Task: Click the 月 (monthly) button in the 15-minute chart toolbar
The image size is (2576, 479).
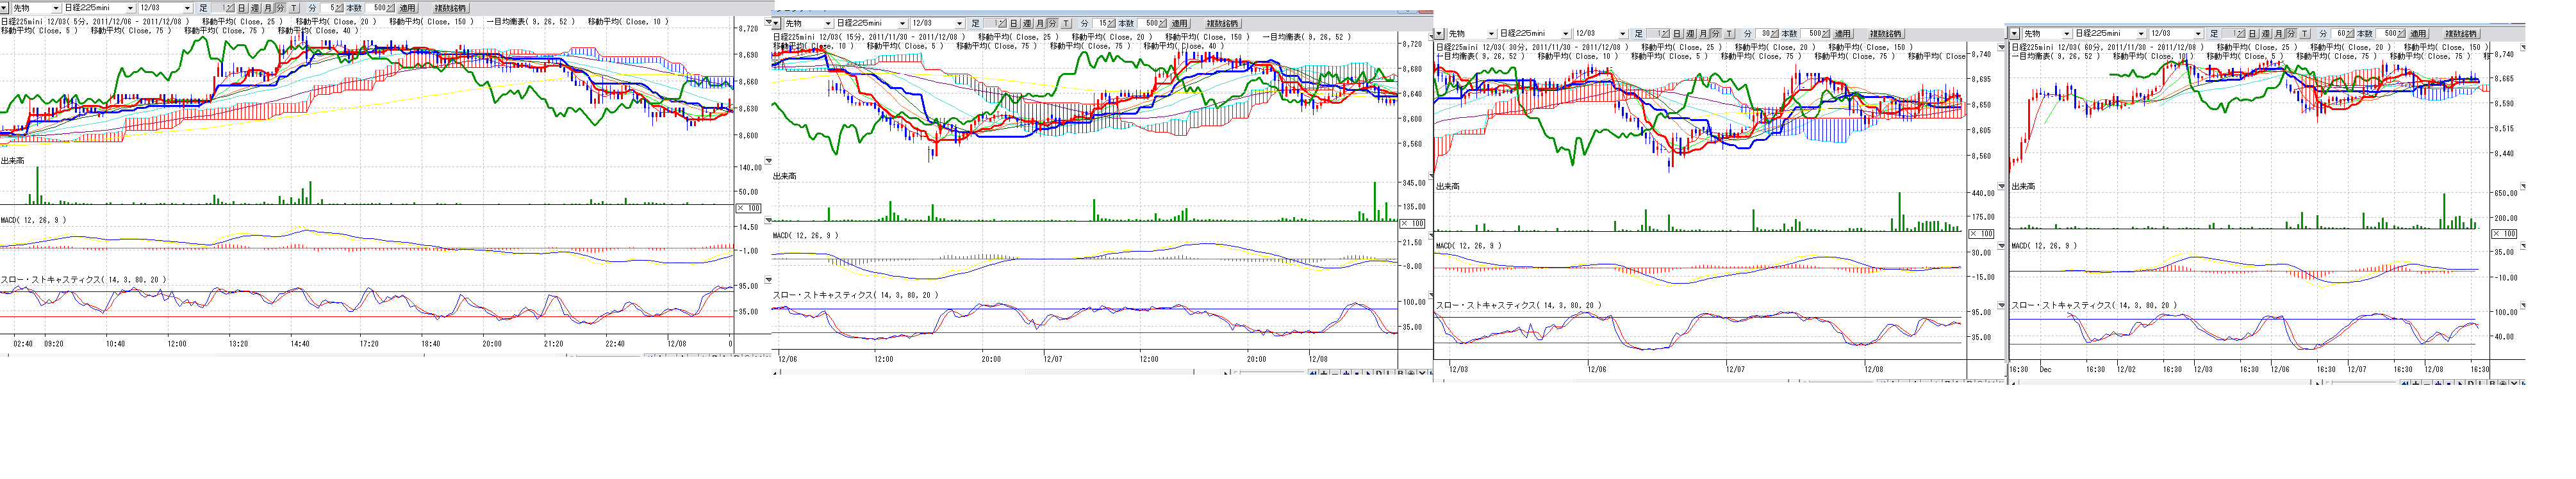Action: pyautogui.click(x=1040, y=24)
